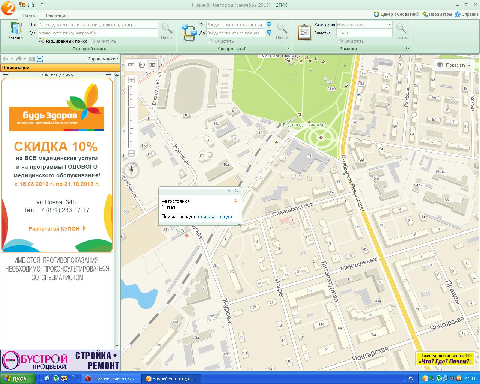Open the Заметки group dialog launcher
The height and width of the screenshot is (384, 480).
coord(407,49)
